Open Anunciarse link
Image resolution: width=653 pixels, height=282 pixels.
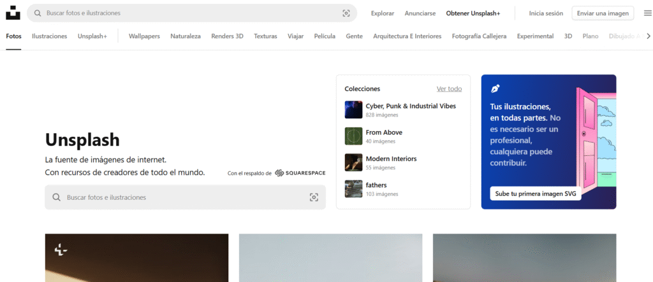tap(420, 13)
